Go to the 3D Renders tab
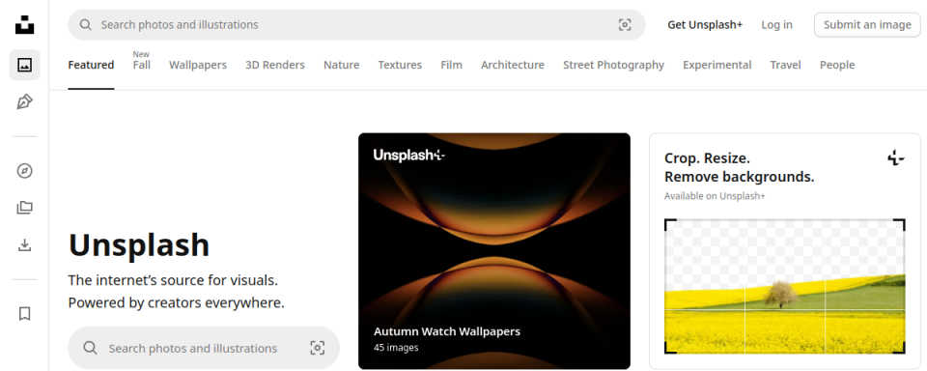The height and width of the screenshot is (371, 927). [275, 65]
